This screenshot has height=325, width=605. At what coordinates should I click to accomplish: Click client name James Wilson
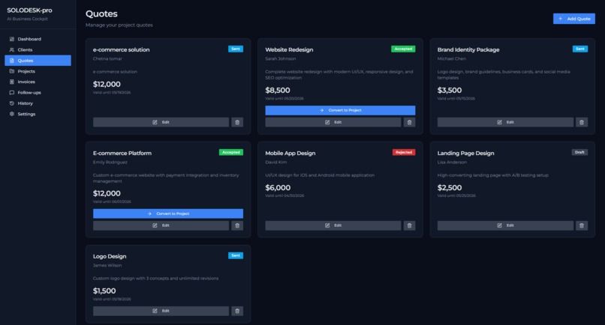point(107,265)
